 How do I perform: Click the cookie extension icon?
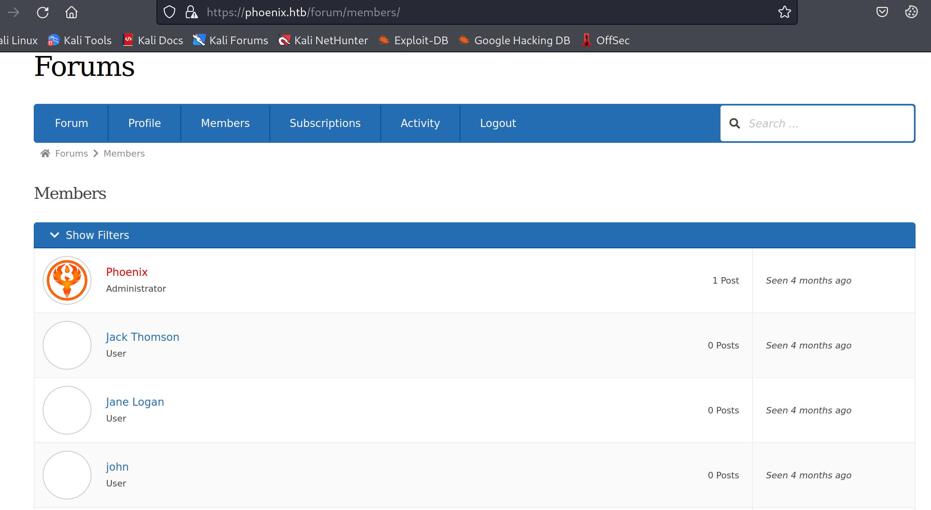911,12
